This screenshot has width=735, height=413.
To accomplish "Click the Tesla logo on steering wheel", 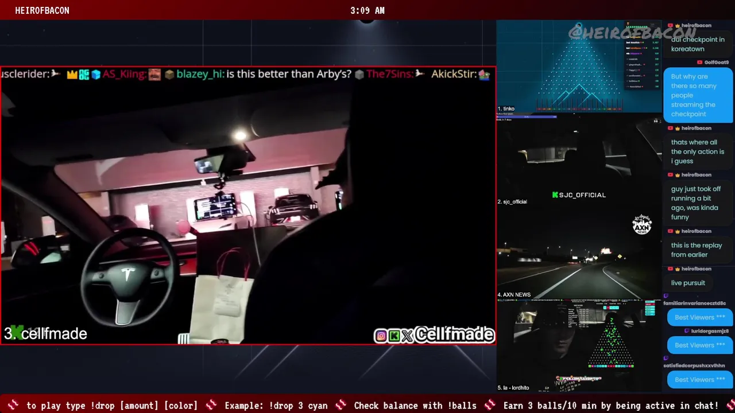I will (x=127, y=275).
